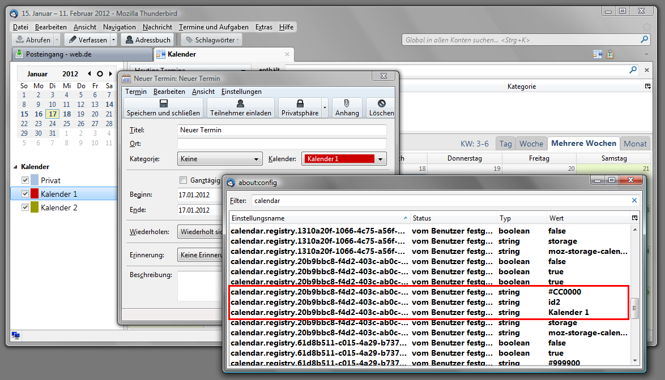Jump to today in mini calendar
The height and width of the screenshot is (380, 665).
click(x=100, y=74)
